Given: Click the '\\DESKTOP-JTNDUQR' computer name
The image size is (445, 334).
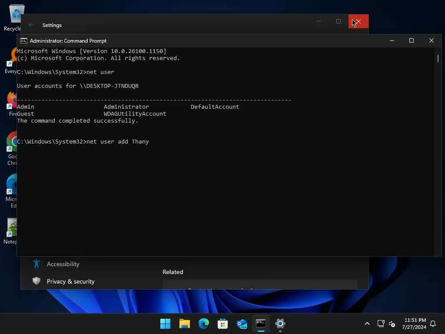Looking at the screenshot, I should pyautogui.click(x=109, y=86).
